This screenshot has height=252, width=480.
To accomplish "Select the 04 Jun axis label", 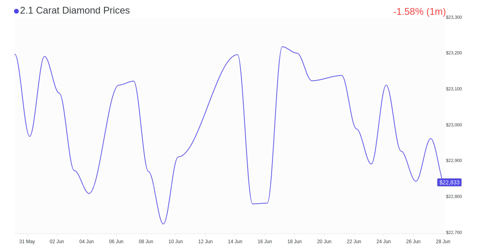I will coord(86,242).
